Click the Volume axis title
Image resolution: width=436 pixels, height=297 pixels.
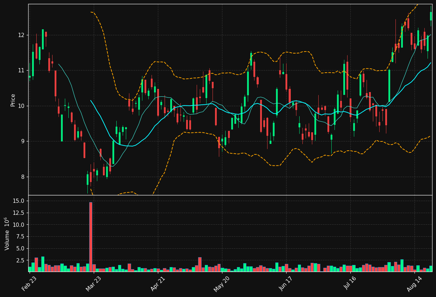7,234
